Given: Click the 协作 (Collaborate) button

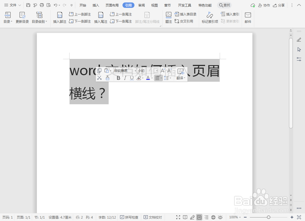Looking at the screenshot, I should (264, 5).
